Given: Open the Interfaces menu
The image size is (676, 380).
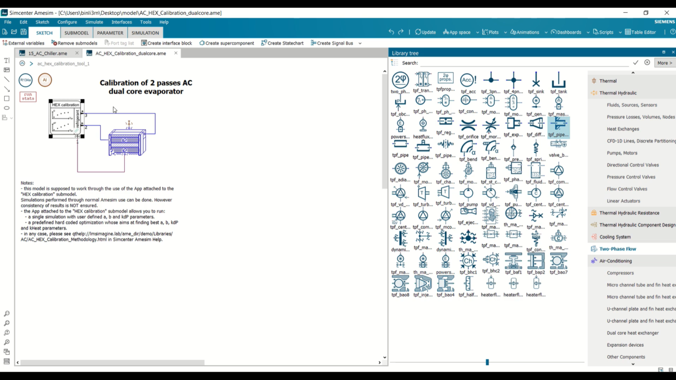Looking at the screenshot, I should click(x=121, y=22).
